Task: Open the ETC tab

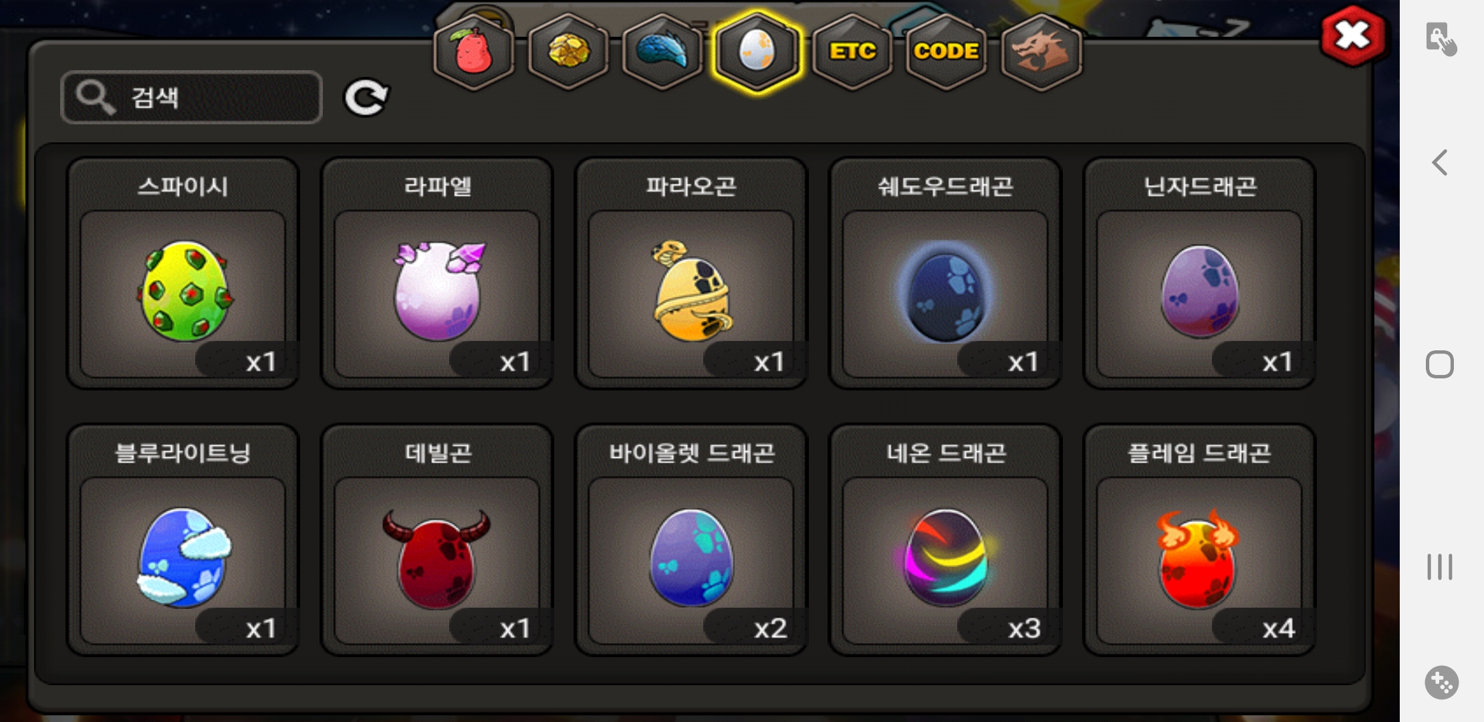Action: 852,52
